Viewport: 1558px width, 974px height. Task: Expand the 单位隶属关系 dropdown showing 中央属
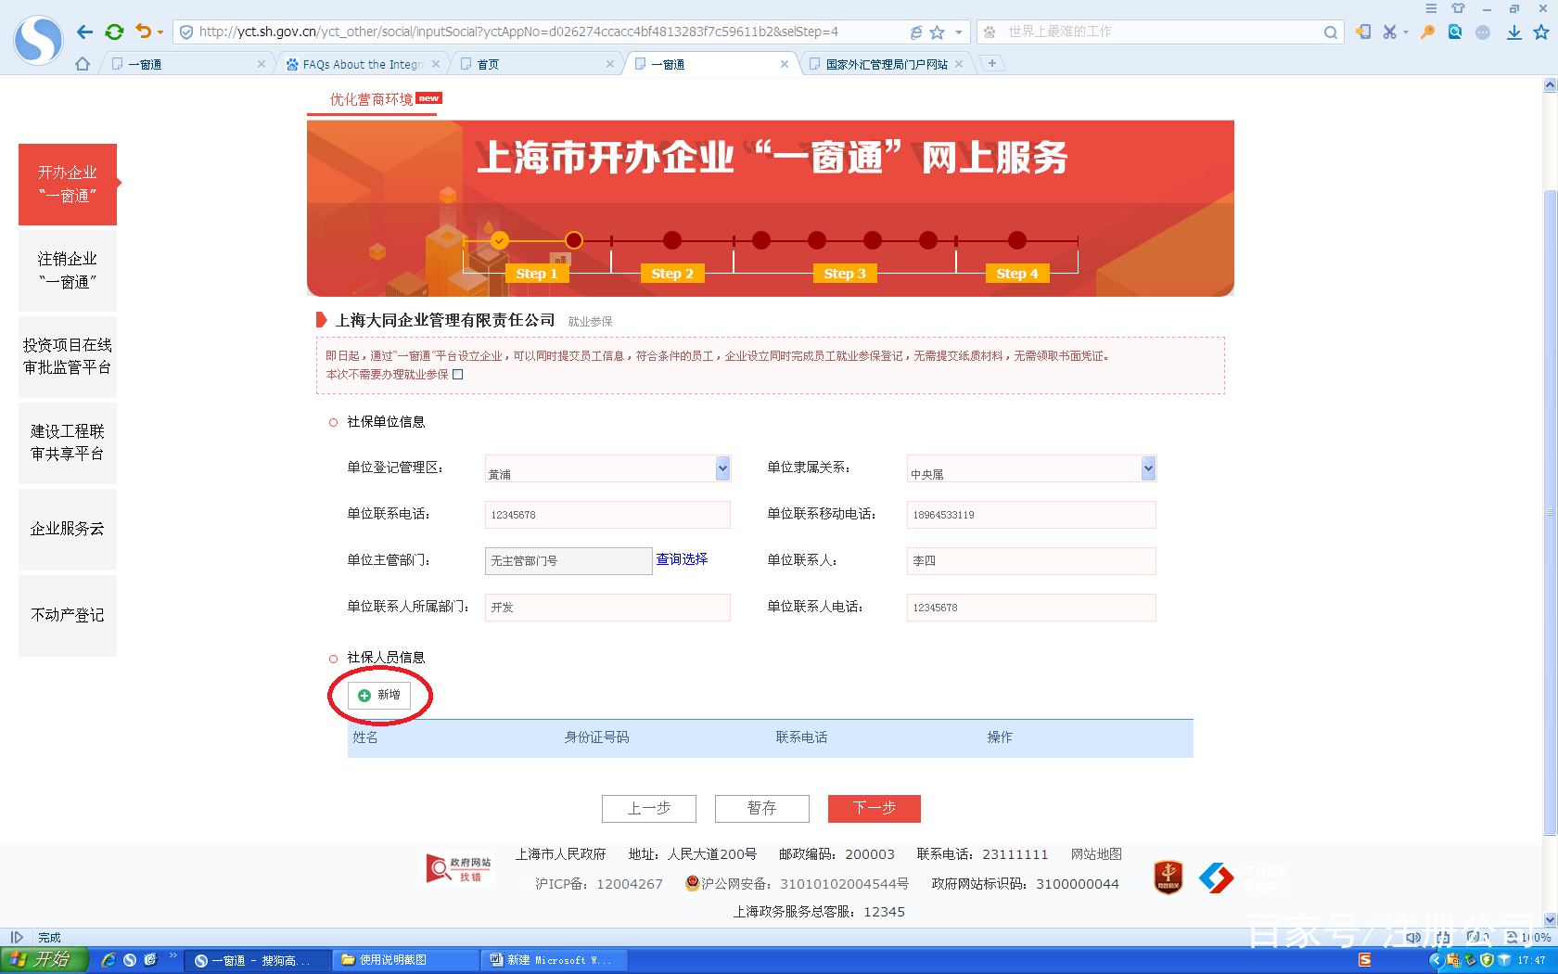tap(1148, 468)
